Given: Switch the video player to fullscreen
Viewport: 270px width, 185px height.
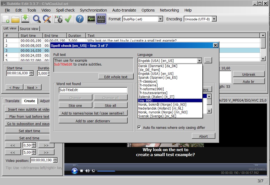Looking at the screenshot, I should (x=93, y=171).
